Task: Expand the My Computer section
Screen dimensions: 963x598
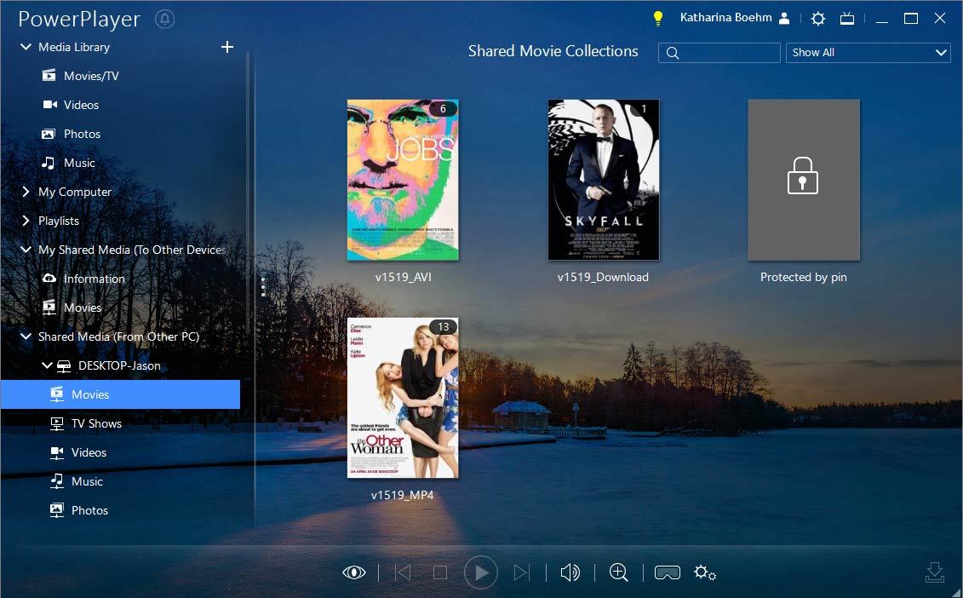Action: click(26, 192)
